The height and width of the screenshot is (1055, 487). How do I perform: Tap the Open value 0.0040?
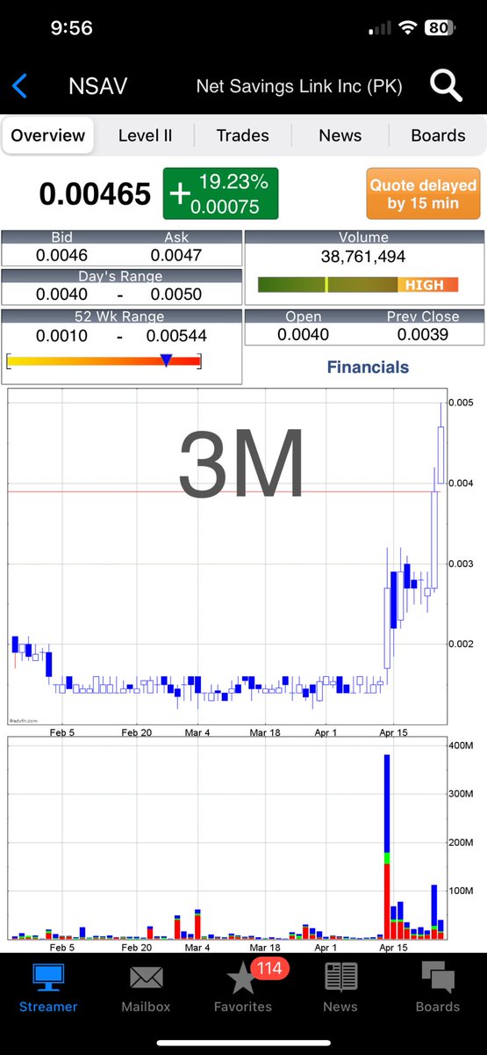coord(303,334)
